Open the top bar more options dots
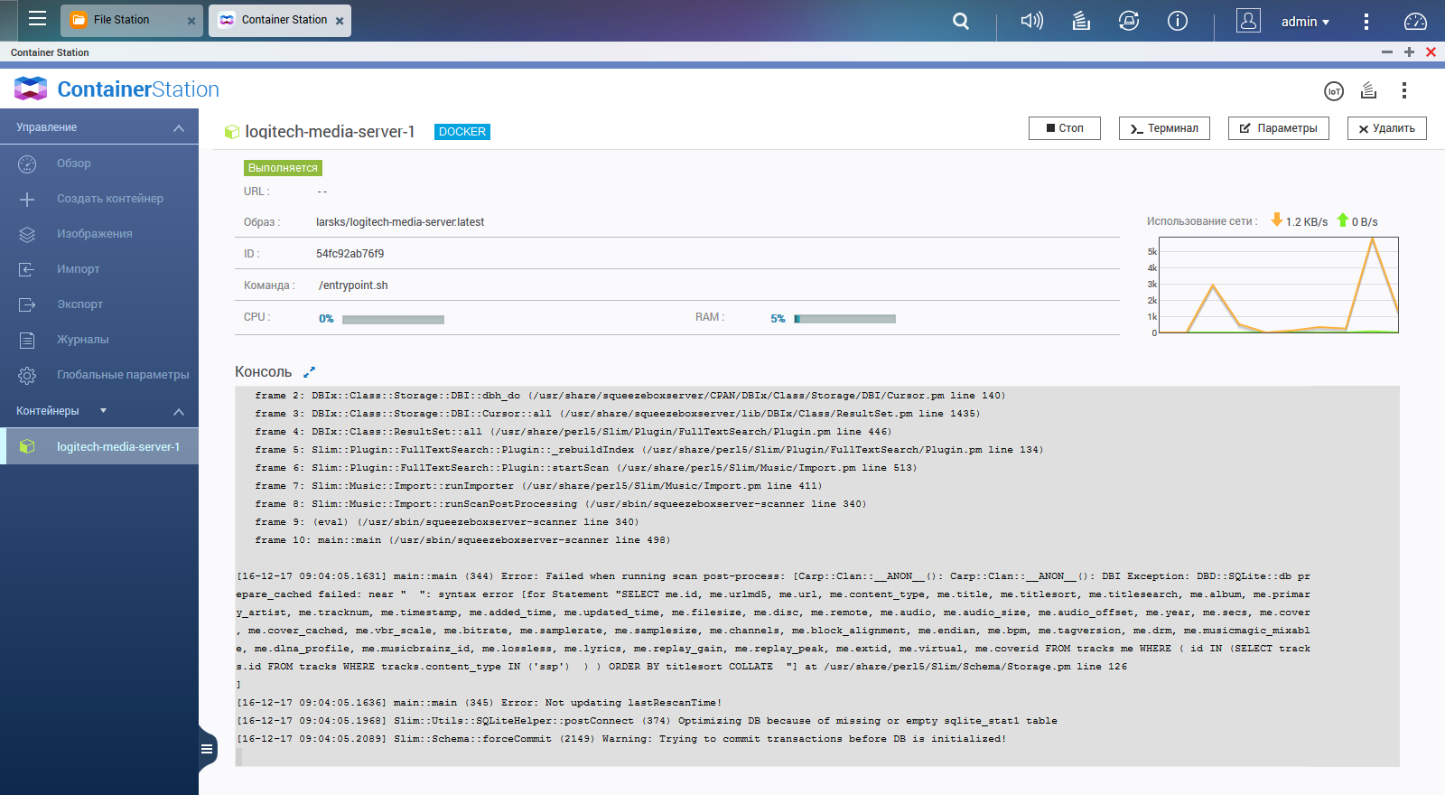The image size is (1445, 795). (1366, 21)
